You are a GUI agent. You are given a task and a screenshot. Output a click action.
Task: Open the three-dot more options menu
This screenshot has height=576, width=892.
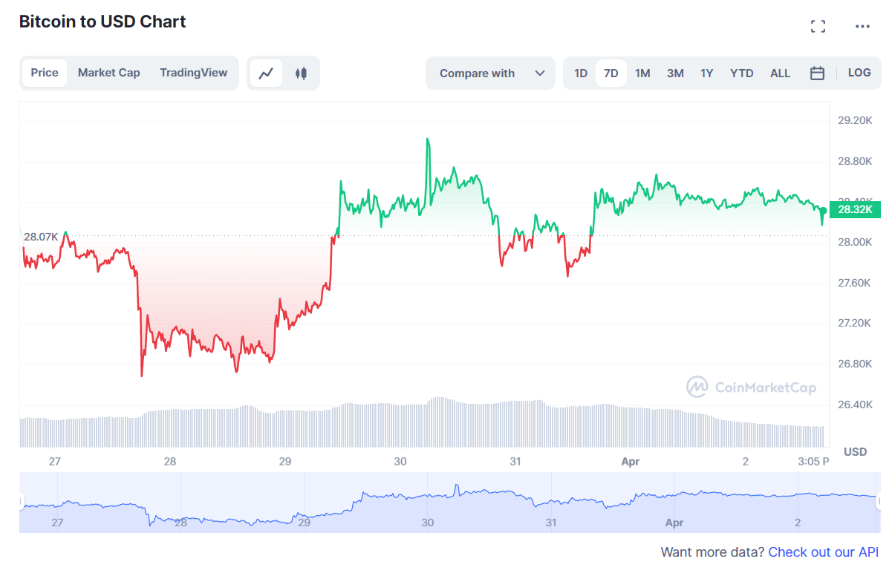click(862, 27)
